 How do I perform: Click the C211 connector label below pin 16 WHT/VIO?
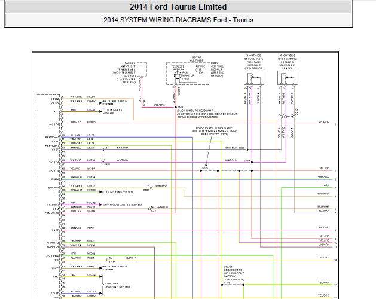point(107,164)
